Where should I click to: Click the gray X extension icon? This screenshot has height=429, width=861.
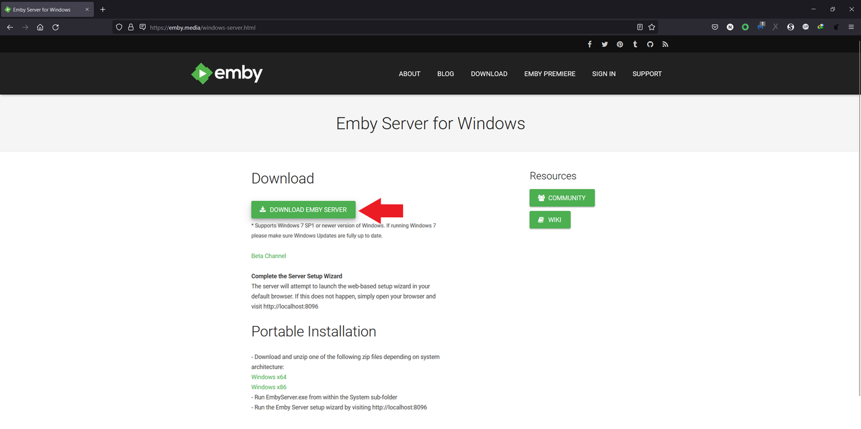pyautogui.click(x=776, y=28)
